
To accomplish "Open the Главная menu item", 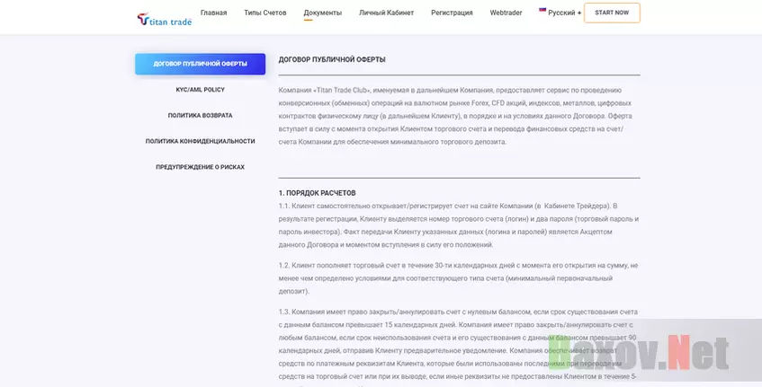I will pyautogui.click(x=213, y=13).
